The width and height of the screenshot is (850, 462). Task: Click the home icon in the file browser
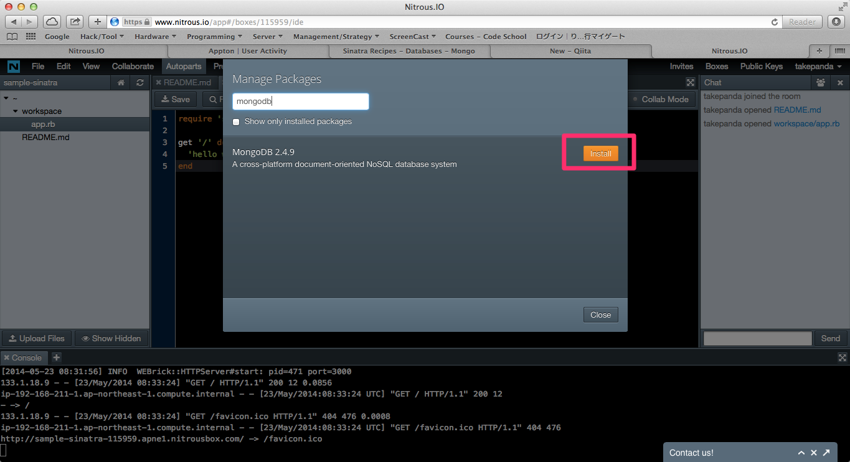(121, 82)
